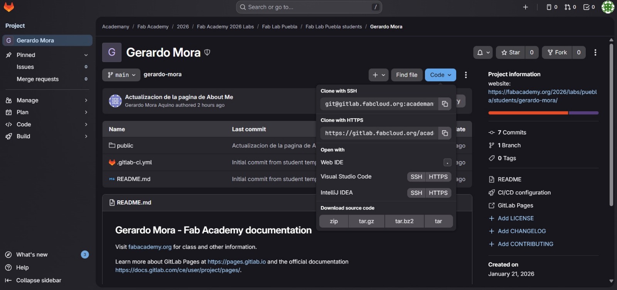Click the Find file button
617x290 pixels.
coord(406,75)
